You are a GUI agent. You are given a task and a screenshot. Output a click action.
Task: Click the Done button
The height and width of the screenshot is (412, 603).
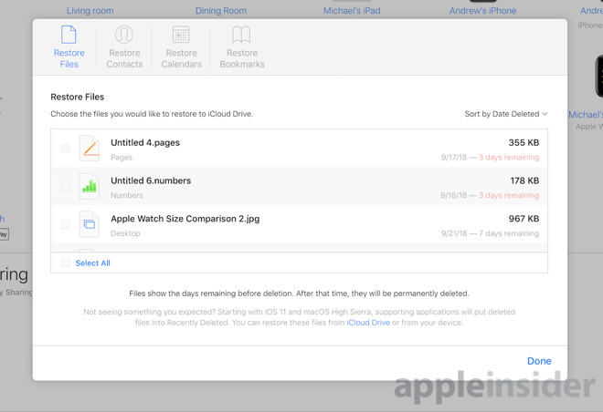click(x=539, y=361)
